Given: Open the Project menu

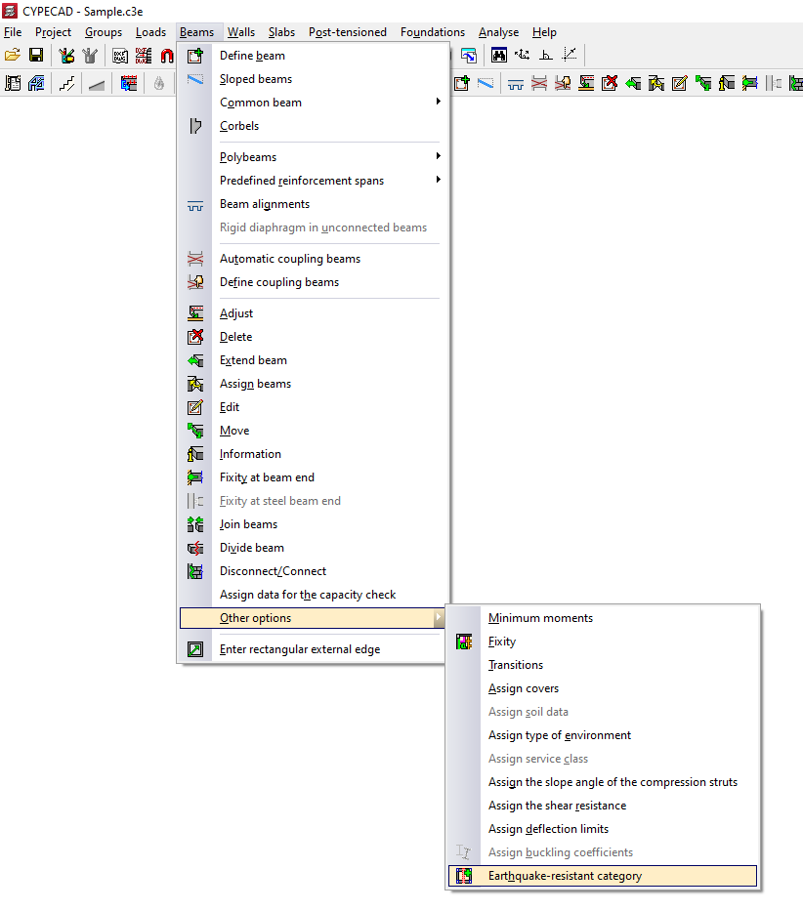Looking at the screenshot, I should point(53,32).
